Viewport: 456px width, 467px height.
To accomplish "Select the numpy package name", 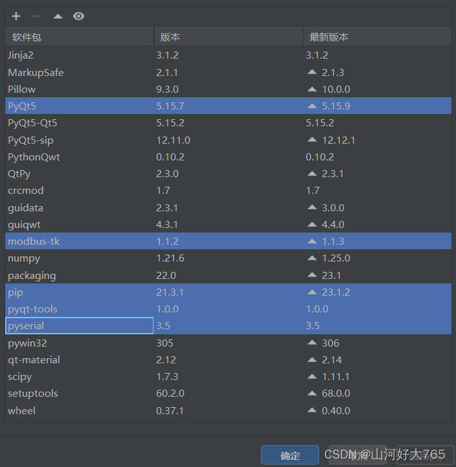I will (24, 258).
